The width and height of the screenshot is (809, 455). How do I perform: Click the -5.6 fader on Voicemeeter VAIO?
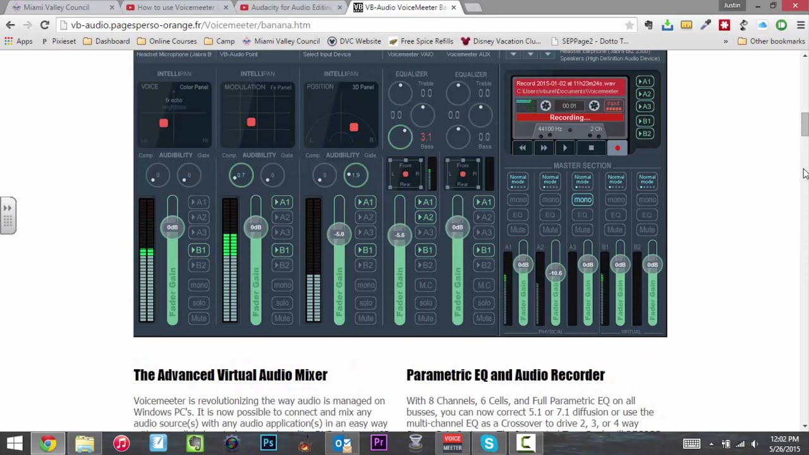point(399,235)
